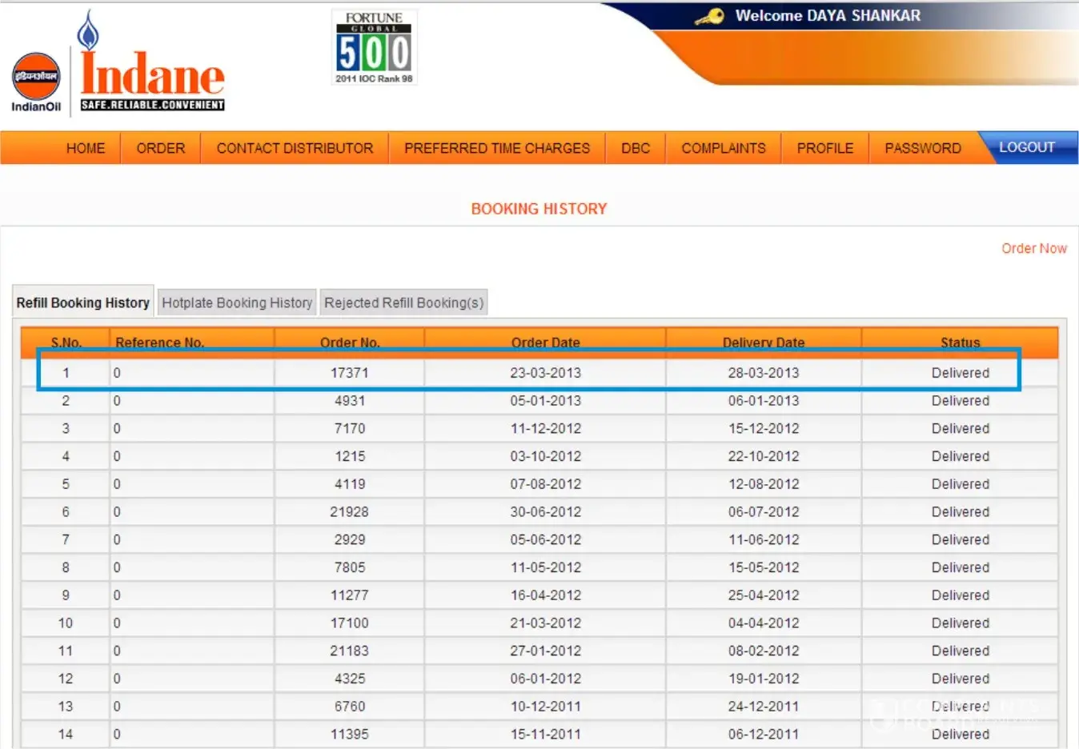
Task: Open the HOME menu item
Action: click(86, 148)
